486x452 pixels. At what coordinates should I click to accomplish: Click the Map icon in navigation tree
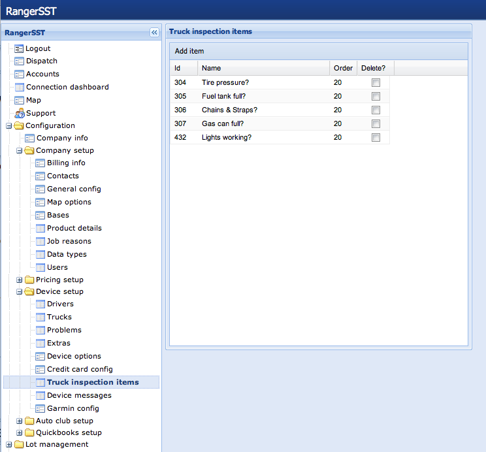pos(19,100)
